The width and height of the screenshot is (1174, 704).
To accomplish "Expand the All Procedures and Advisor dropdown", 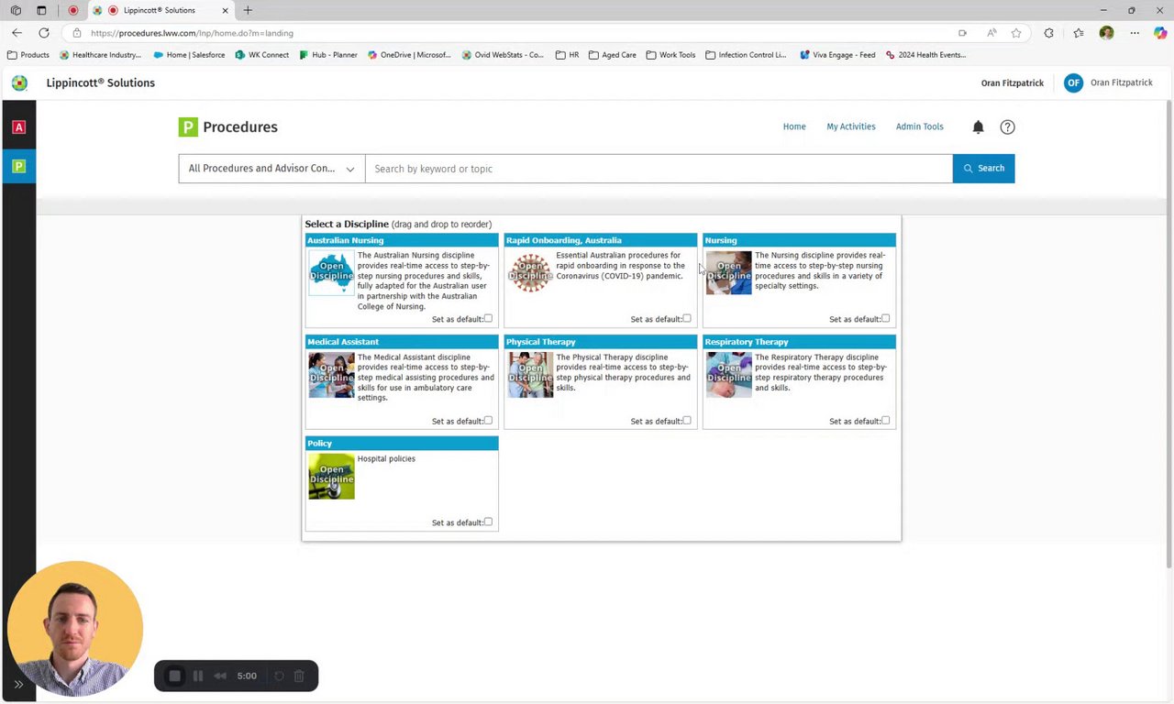I will click(271, 169).
